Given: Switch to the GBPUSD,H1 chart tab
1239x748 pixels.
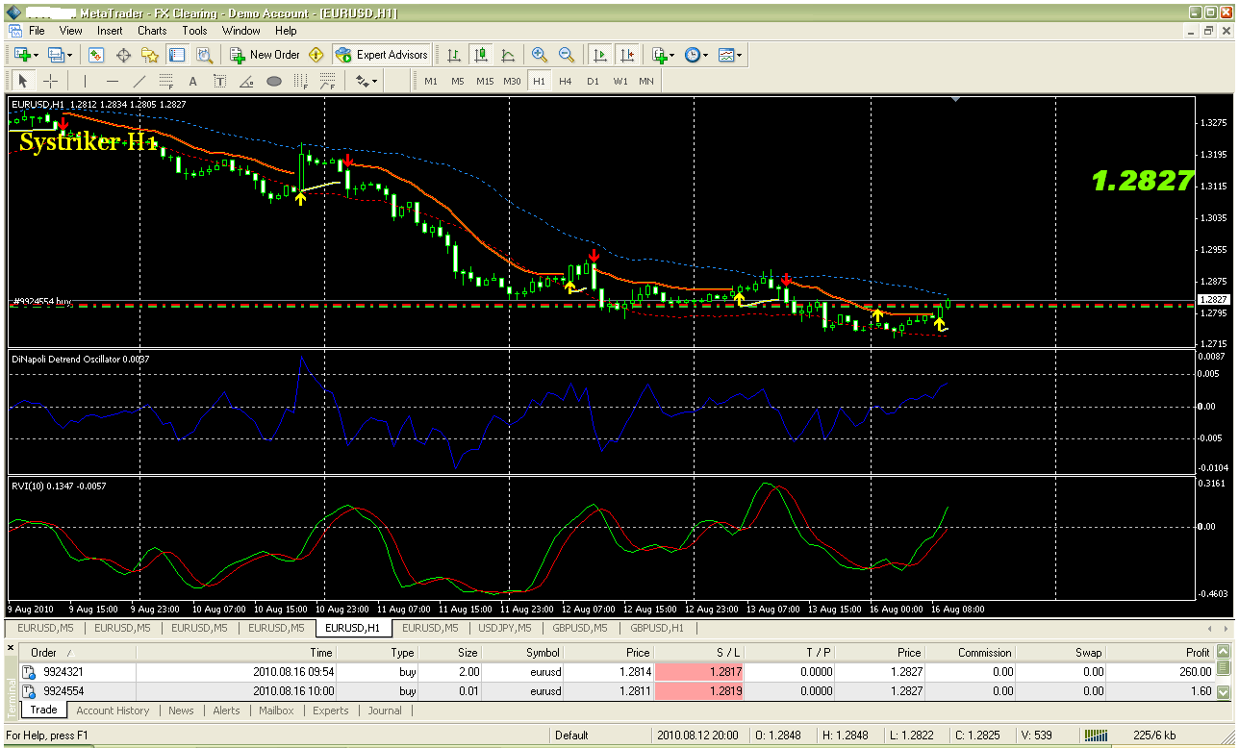Looking at the screenshot, I should click(x=657, y=628).
